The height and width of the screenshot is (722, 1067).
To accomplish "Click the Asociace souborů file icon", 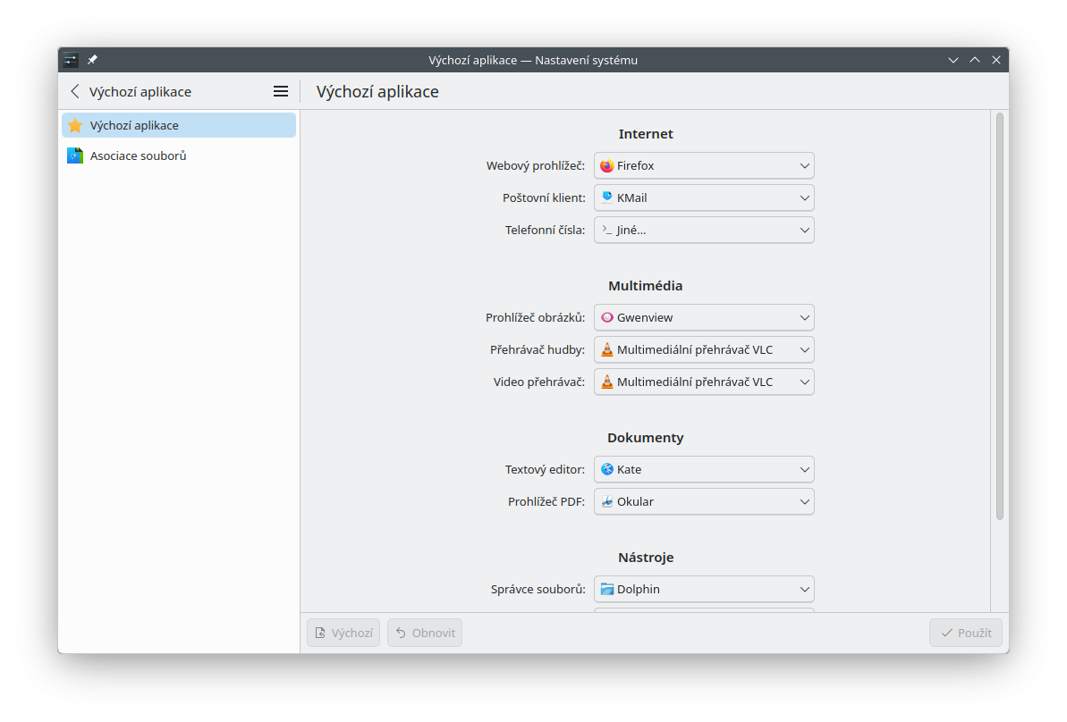I will point(75,155).
